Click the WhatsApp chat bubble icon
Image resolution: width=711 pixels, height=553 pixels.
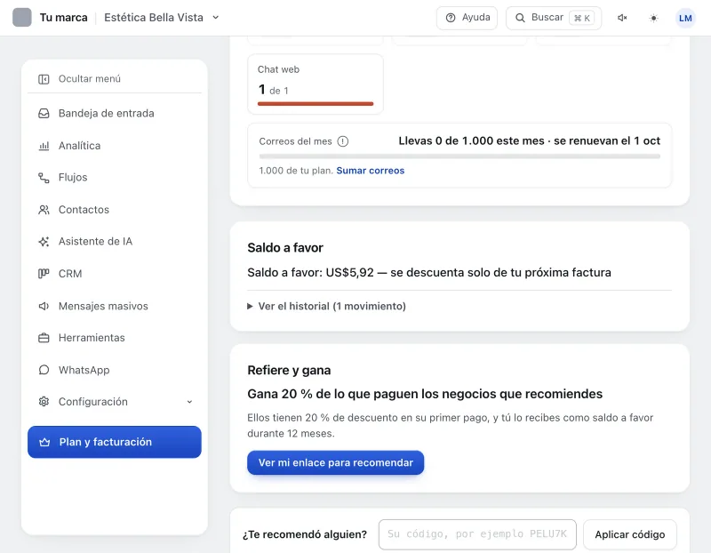click(x=44, y=370)
